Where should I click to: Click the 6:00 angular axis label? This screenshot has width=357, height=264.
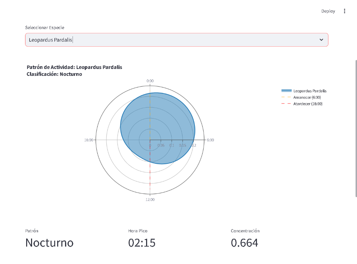point(210,140)
